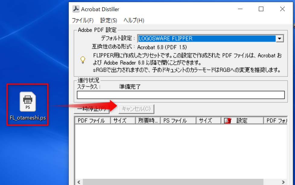295x185 pixels.
Task: Click the PDF フォ... column header
Action: (x=275, y=121)
